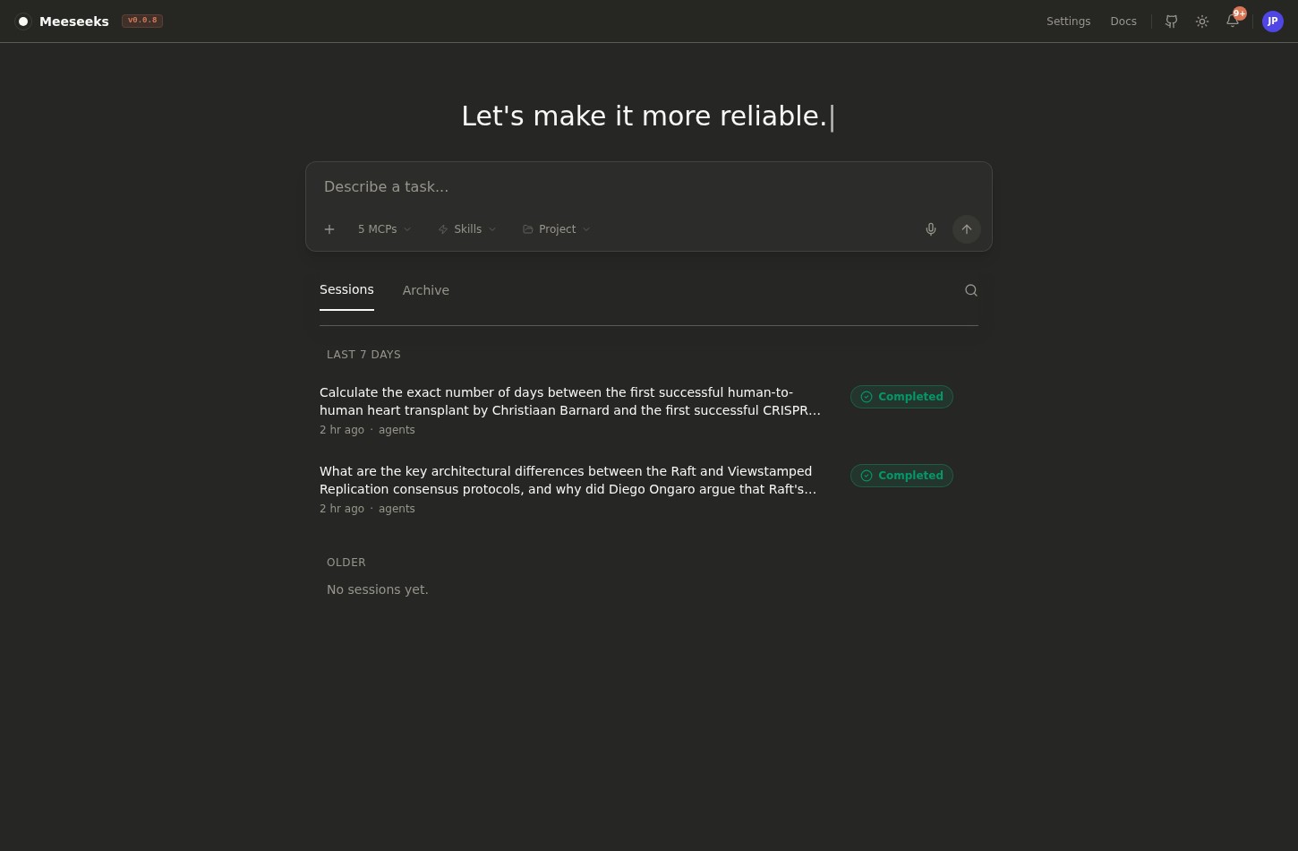Select the Sessions tab
1298x851 pixels.
[346, 289]
